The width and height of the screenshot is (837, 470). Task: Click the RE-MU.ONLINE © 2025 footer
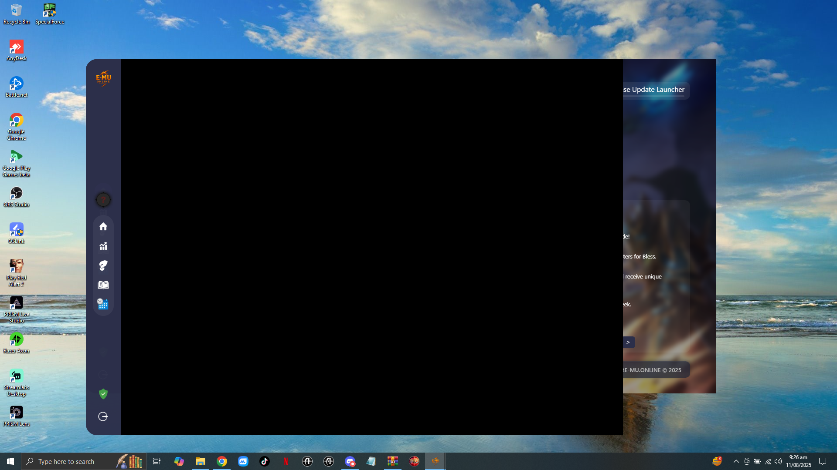653,370
